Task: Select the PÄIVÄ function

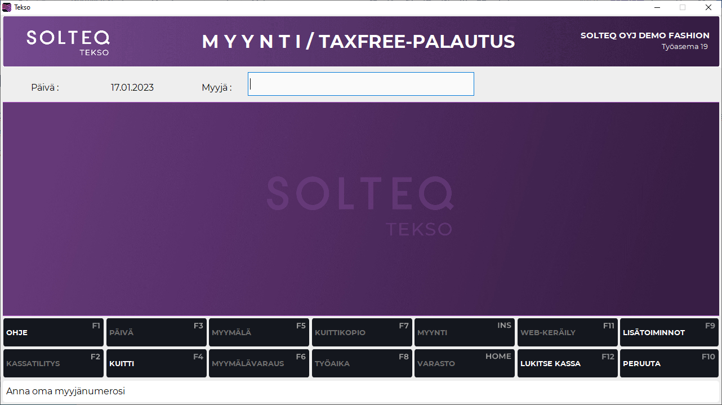Action: [156, 332]
